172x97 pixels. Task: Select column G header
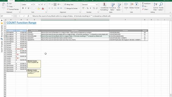point(145,20)
